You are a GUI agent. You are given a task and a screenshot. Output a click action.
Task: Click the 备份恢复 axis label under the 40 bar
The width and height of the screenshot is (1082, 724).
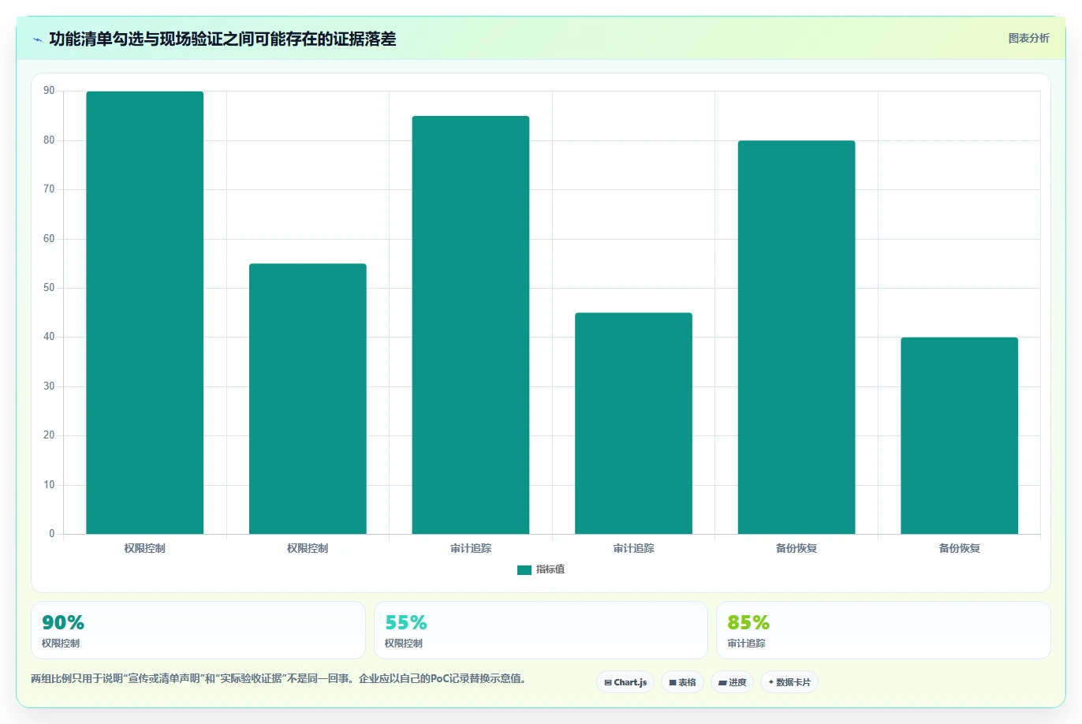tap(959, 548)
